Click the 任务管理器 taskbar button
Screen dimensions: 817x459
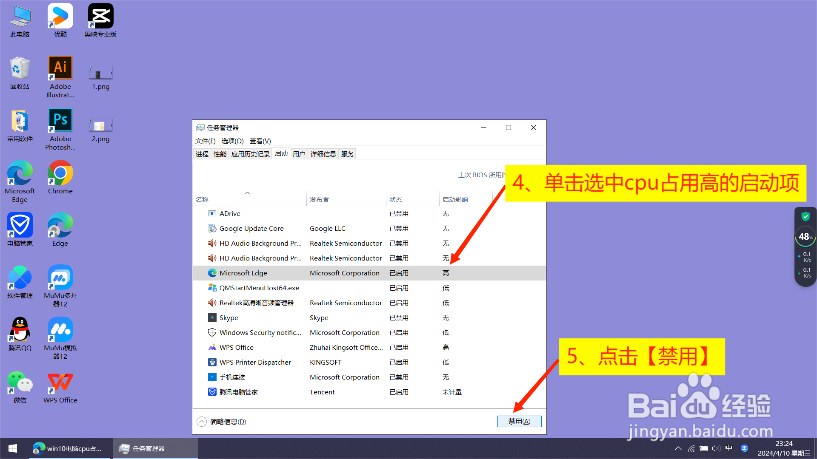tap(155, 448)
